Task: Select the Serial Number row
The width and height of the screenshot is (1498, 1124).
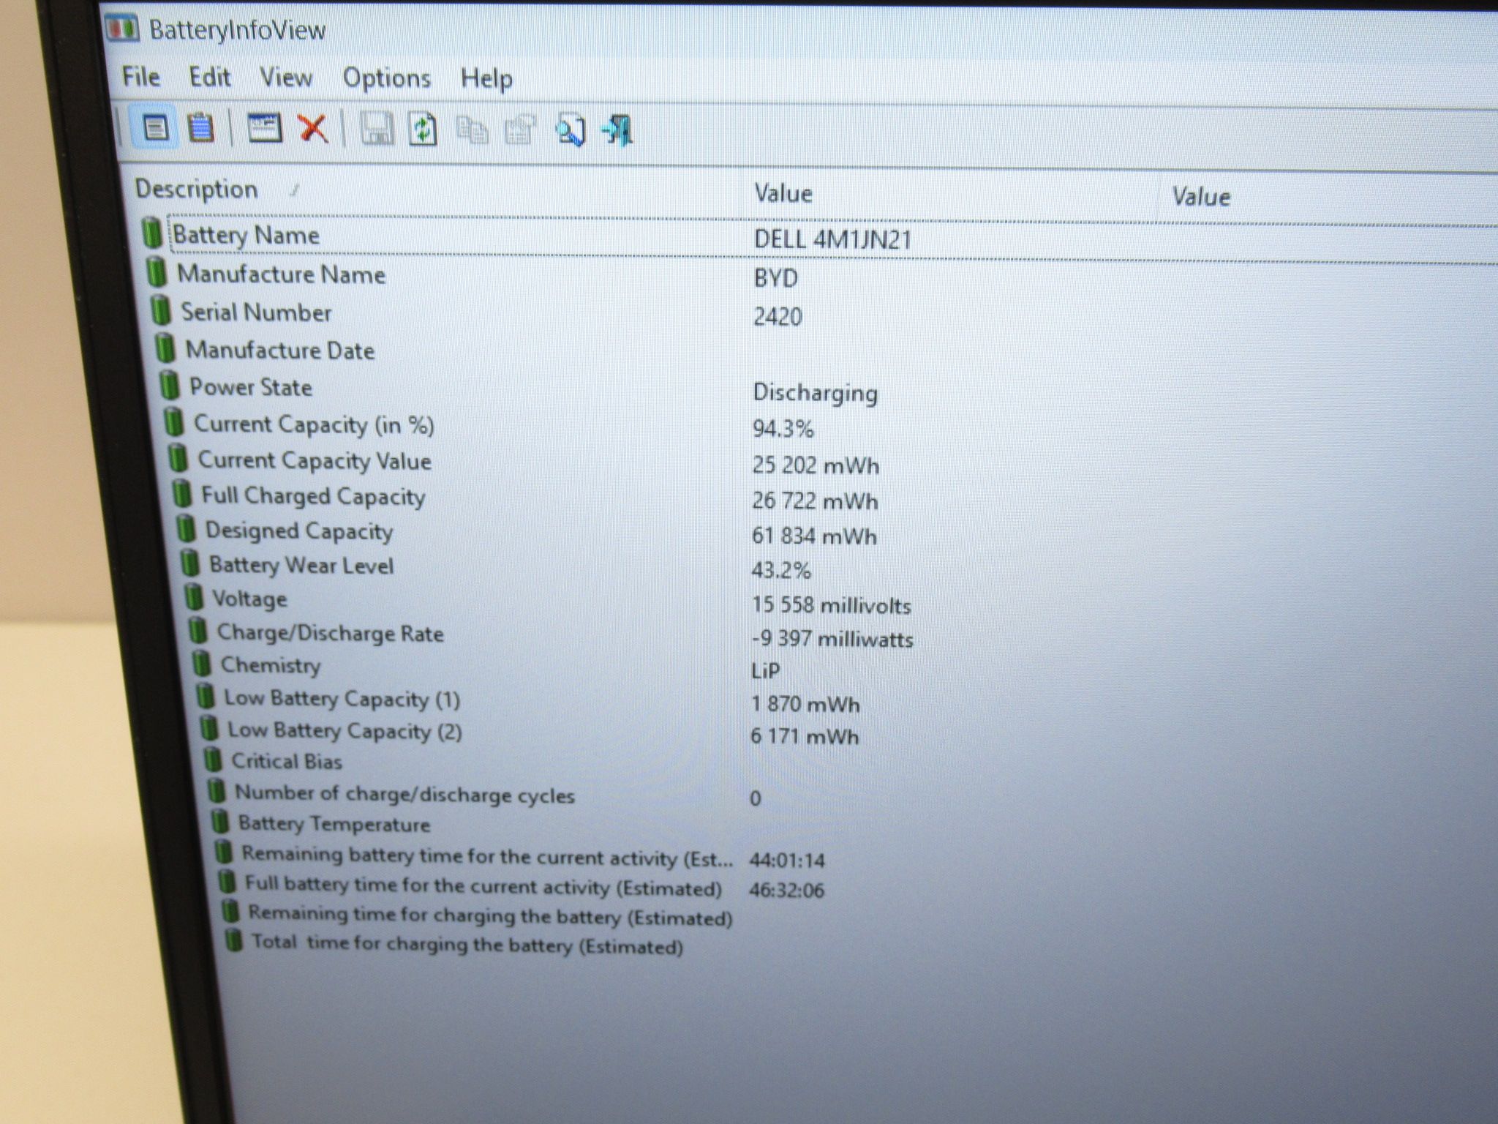Action: (256, 312)
